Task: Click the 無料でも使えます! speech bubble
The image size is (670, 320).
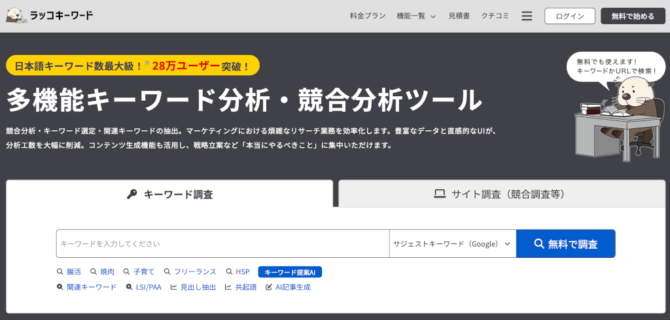Action: 616,67
